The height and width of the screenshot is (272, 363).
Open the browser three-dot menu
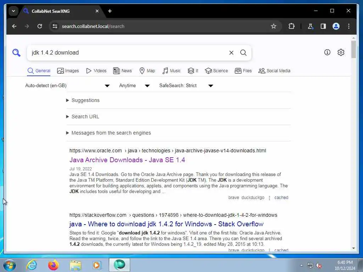[349, 26]
